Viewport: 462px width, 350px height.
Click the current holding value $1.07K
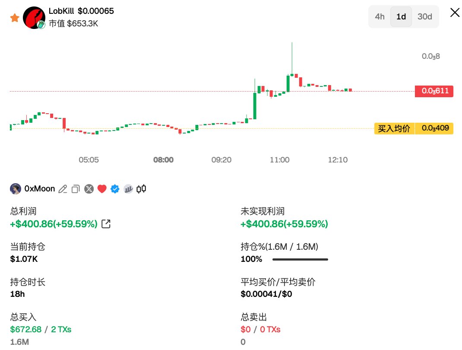[24, 259]
